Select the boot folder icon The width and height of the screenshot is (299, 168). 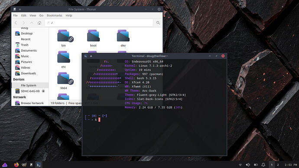93,36
